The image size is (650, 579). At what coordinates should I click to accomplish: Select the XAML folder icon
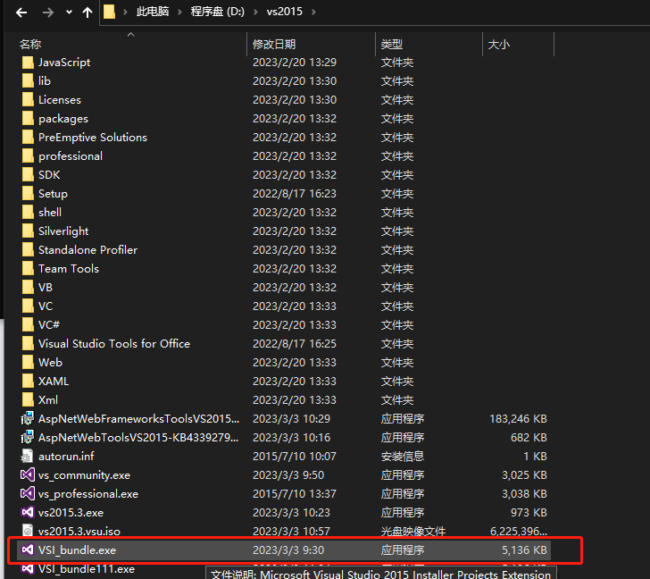pos(28,382)
